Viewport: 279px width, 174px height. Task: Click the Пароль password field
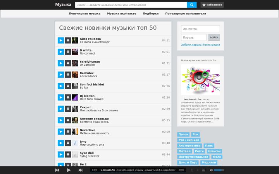pos(194,38)
